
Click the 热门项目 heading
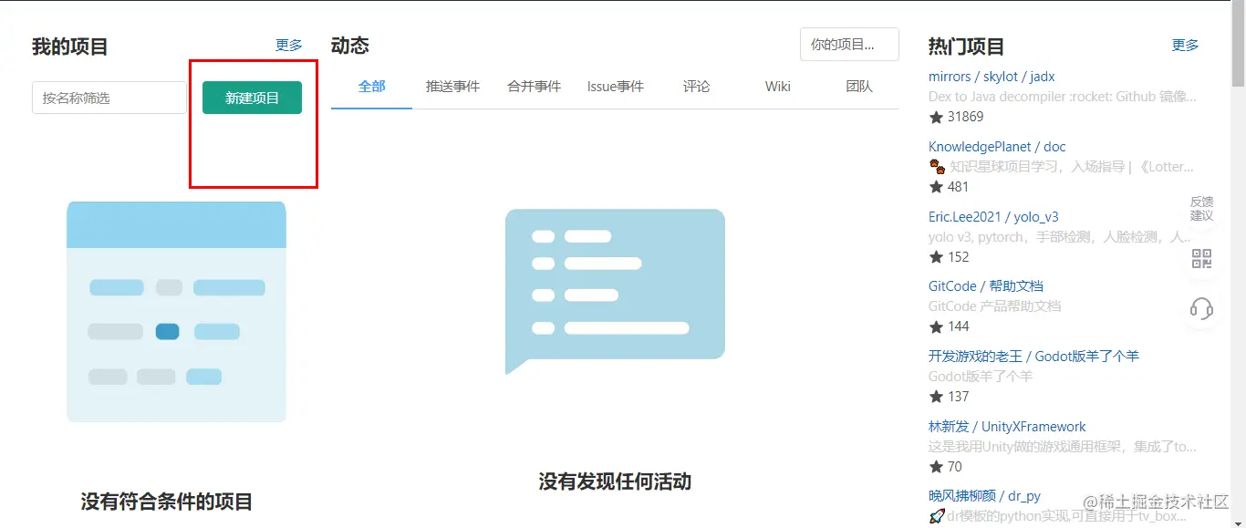[x=966, y=46]
